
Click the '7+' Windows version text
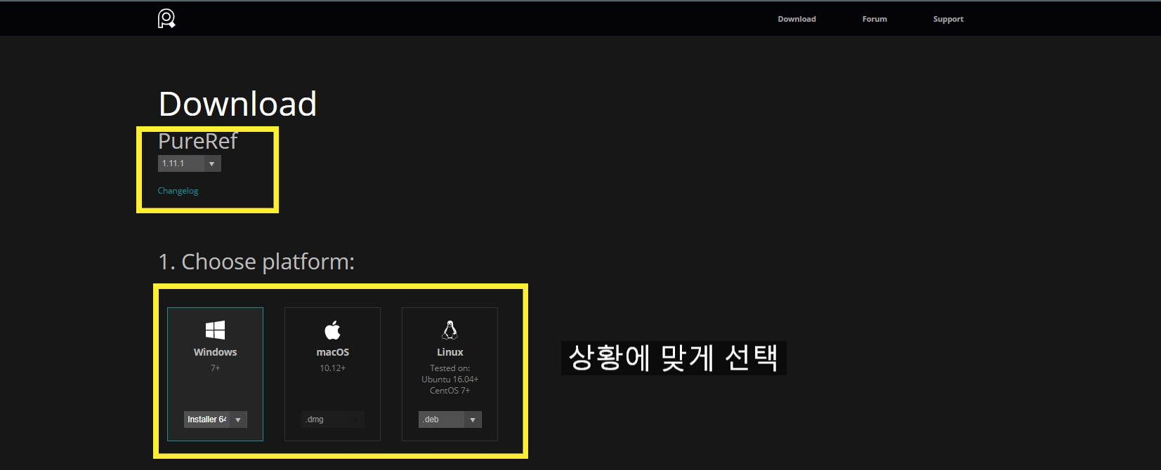(x=216, y=368)
